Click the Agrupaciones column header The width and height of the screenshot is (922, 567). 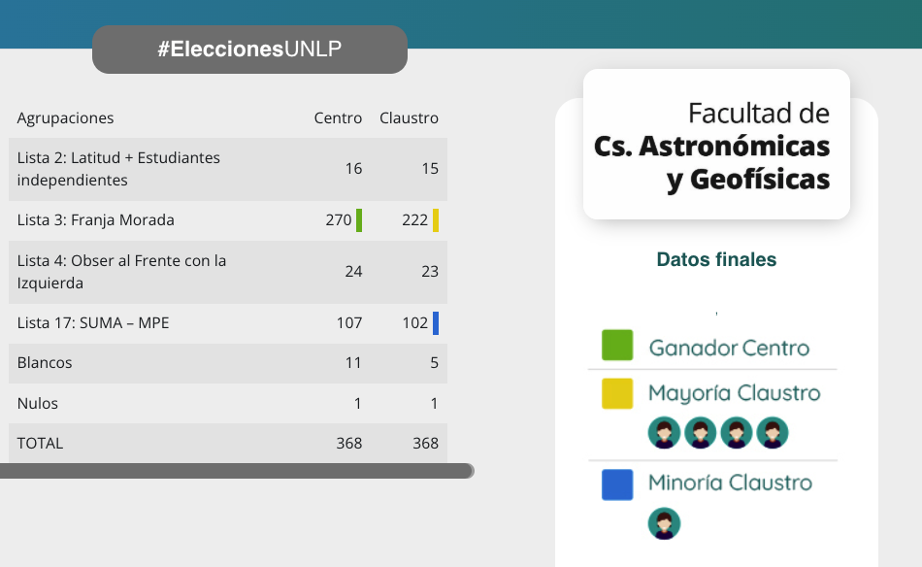[65, 118]
